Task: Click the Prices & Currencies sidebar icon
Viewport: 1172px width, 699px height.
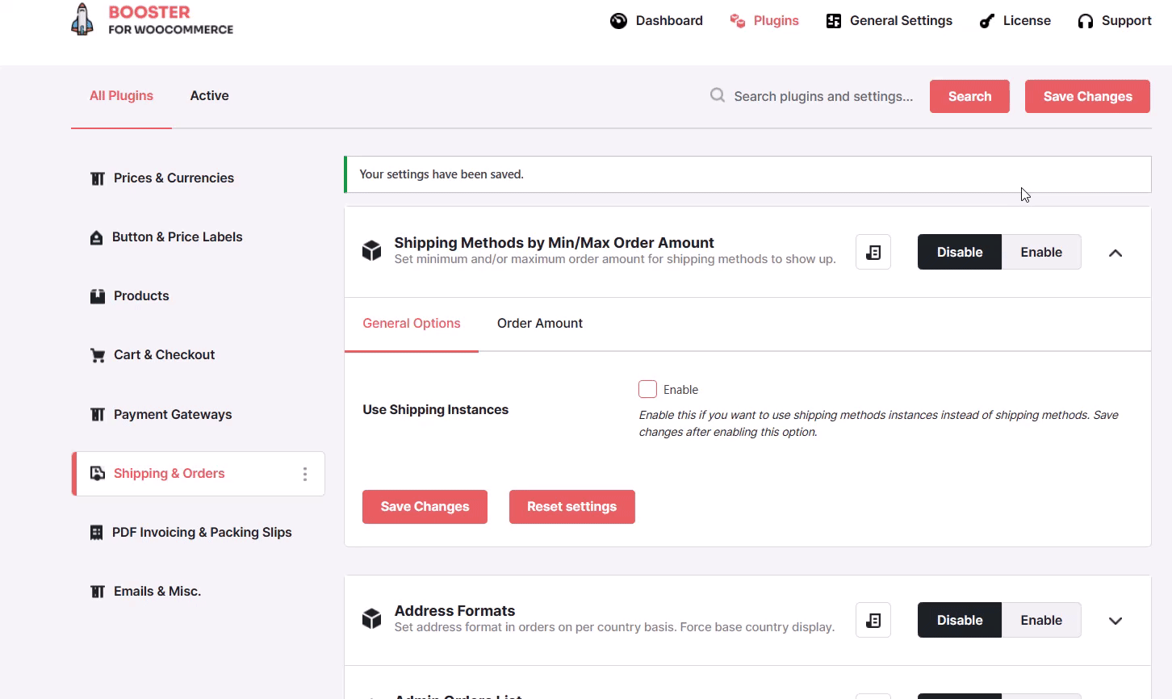Action: (x=98, y=178)
